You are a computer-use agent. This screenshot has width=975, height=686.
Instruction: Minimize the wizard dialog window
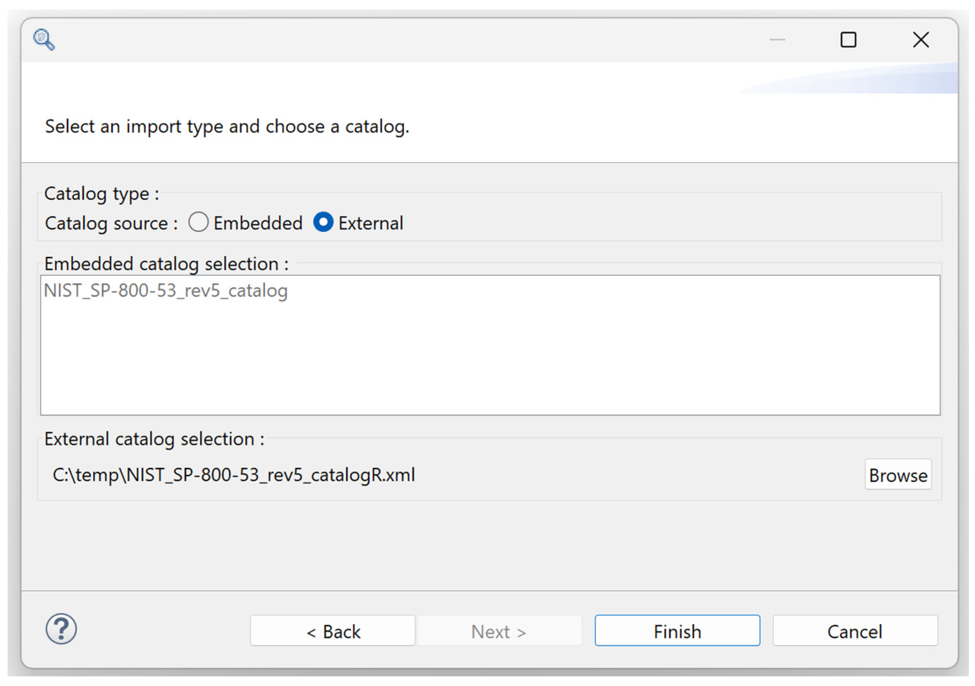(x=777, y=40)
